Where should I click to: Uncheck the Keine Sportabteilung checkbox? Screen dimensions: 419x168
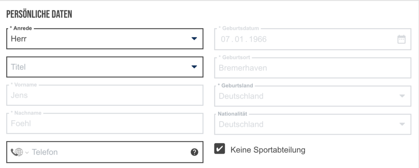(x=220, y=149)
